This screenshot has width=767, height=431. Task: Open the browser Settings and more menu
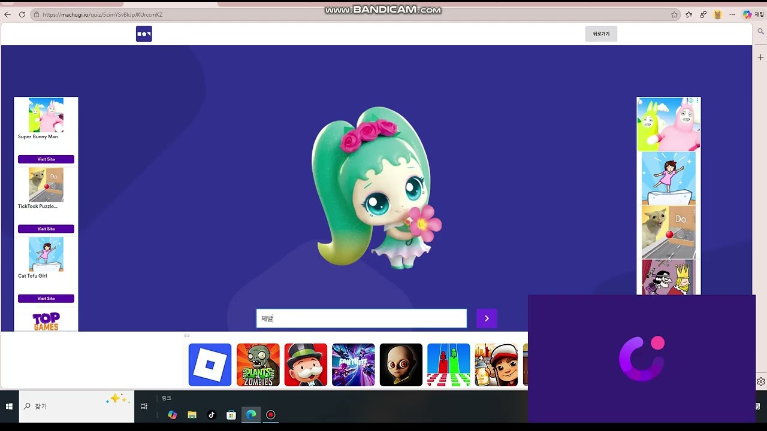pos(732,14)
